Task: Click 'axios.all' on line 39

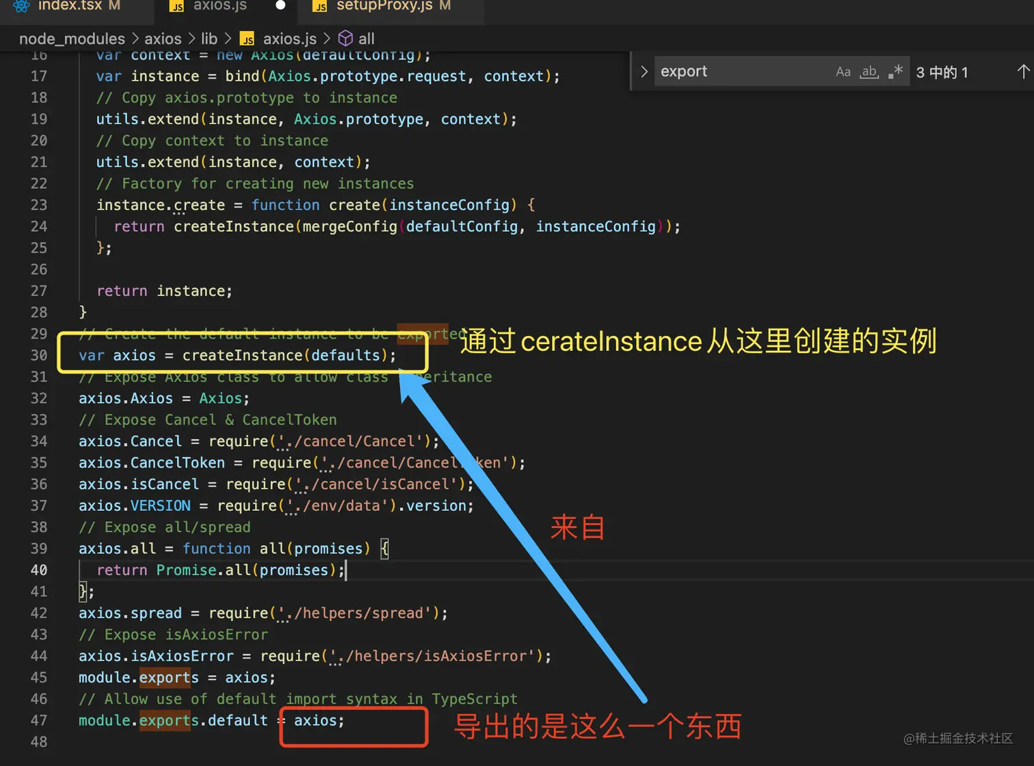Action: pyautogui.click(x=117, y=549)
